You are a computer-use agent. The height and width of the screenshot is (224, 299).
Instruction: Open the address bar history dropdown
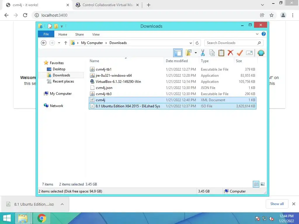click(191, 43)
